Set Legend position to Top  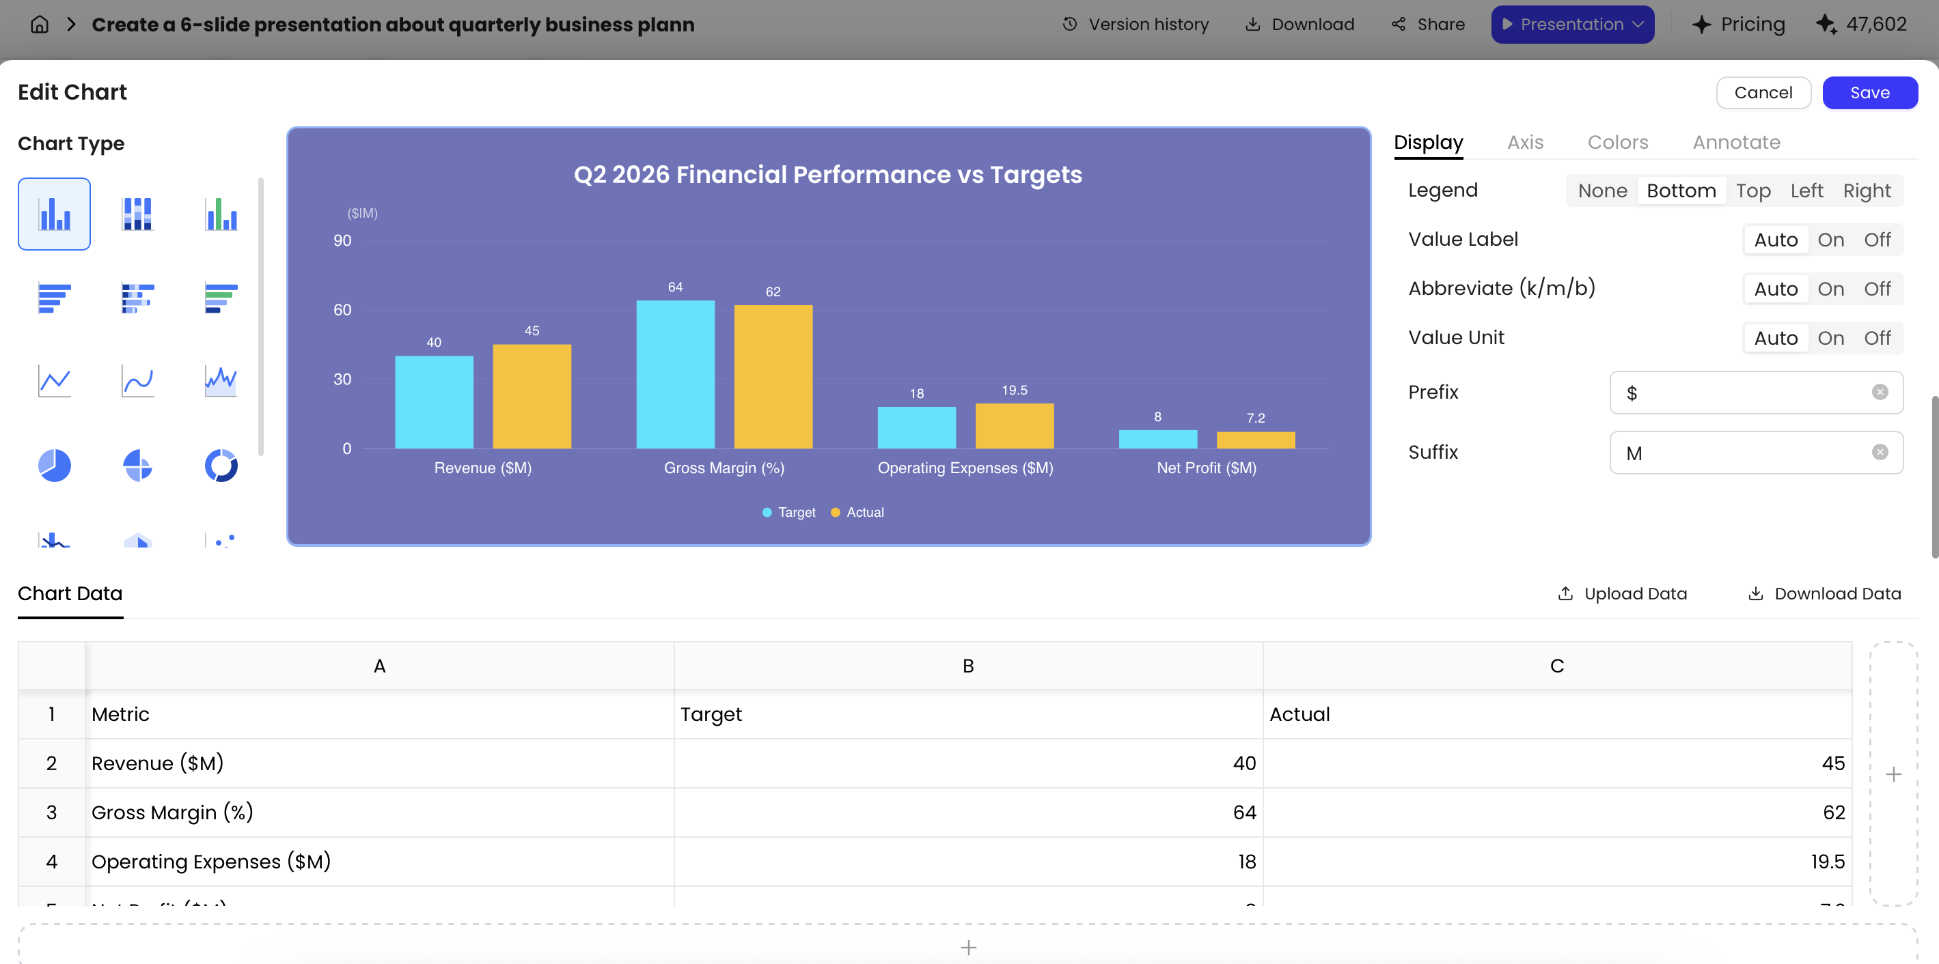1752,191
